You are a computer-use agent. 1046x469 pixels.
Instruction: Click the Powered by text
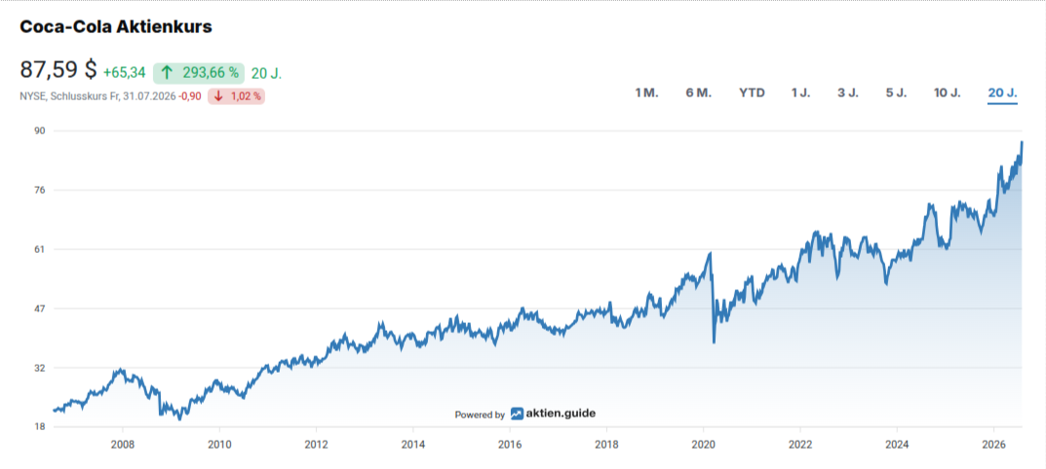[x=480, y=415]
